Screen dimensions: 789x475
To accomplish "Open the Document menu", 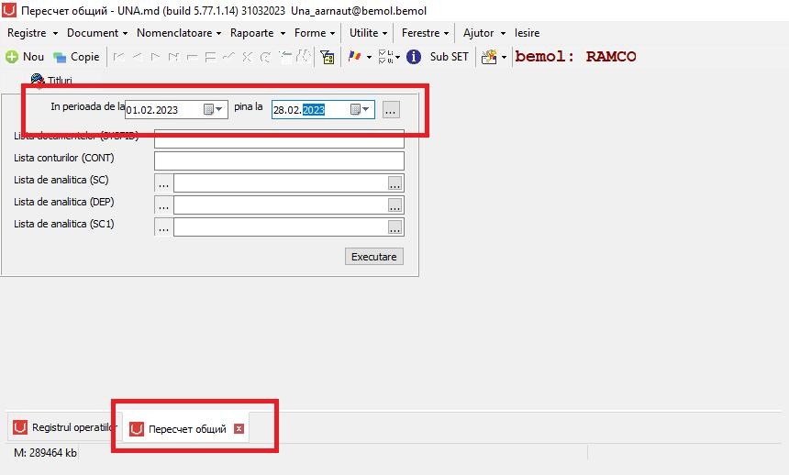I will [96, 33].
